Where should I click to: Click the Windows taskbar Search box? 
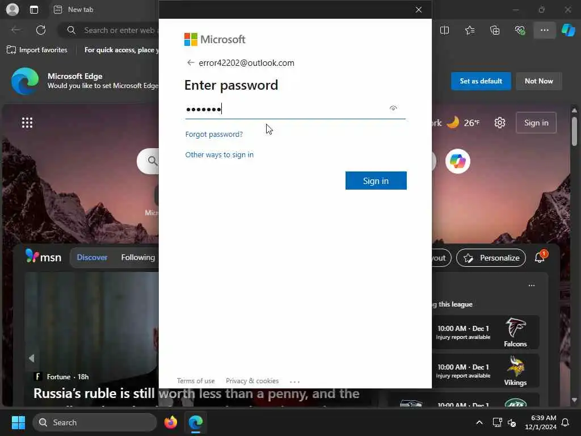coord(95,422)
